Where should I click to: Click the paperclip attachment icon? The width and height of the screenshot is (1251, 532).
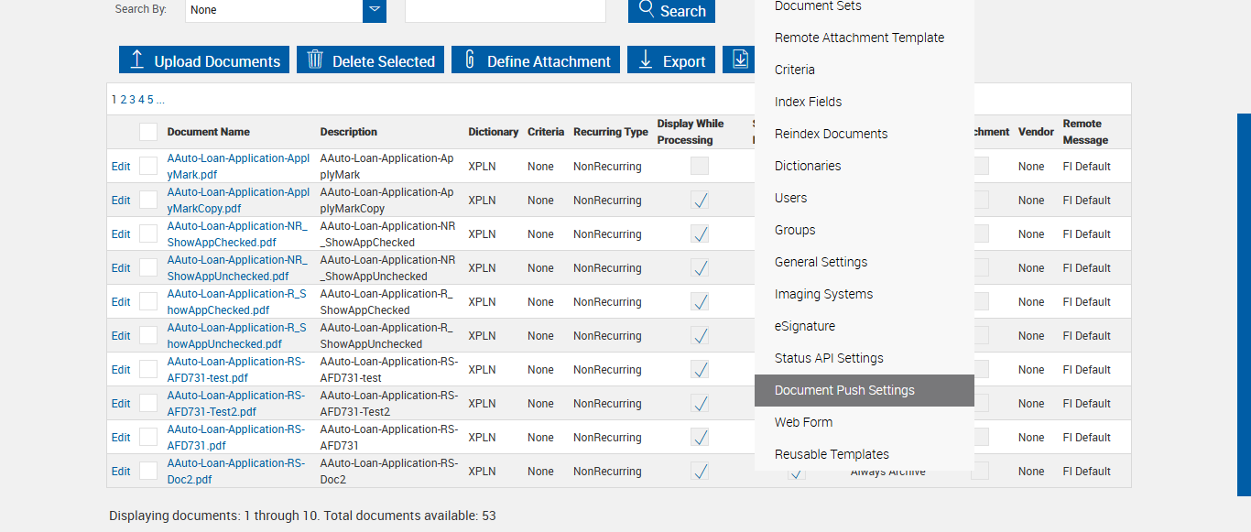point(470,60)
